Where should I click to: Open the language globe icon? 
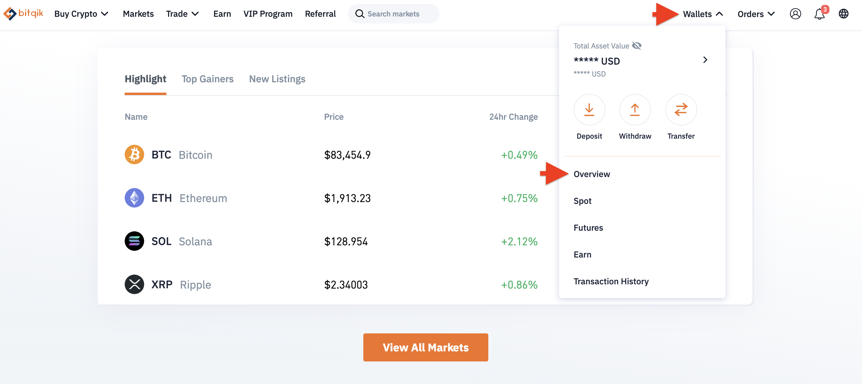click(843, 14)
